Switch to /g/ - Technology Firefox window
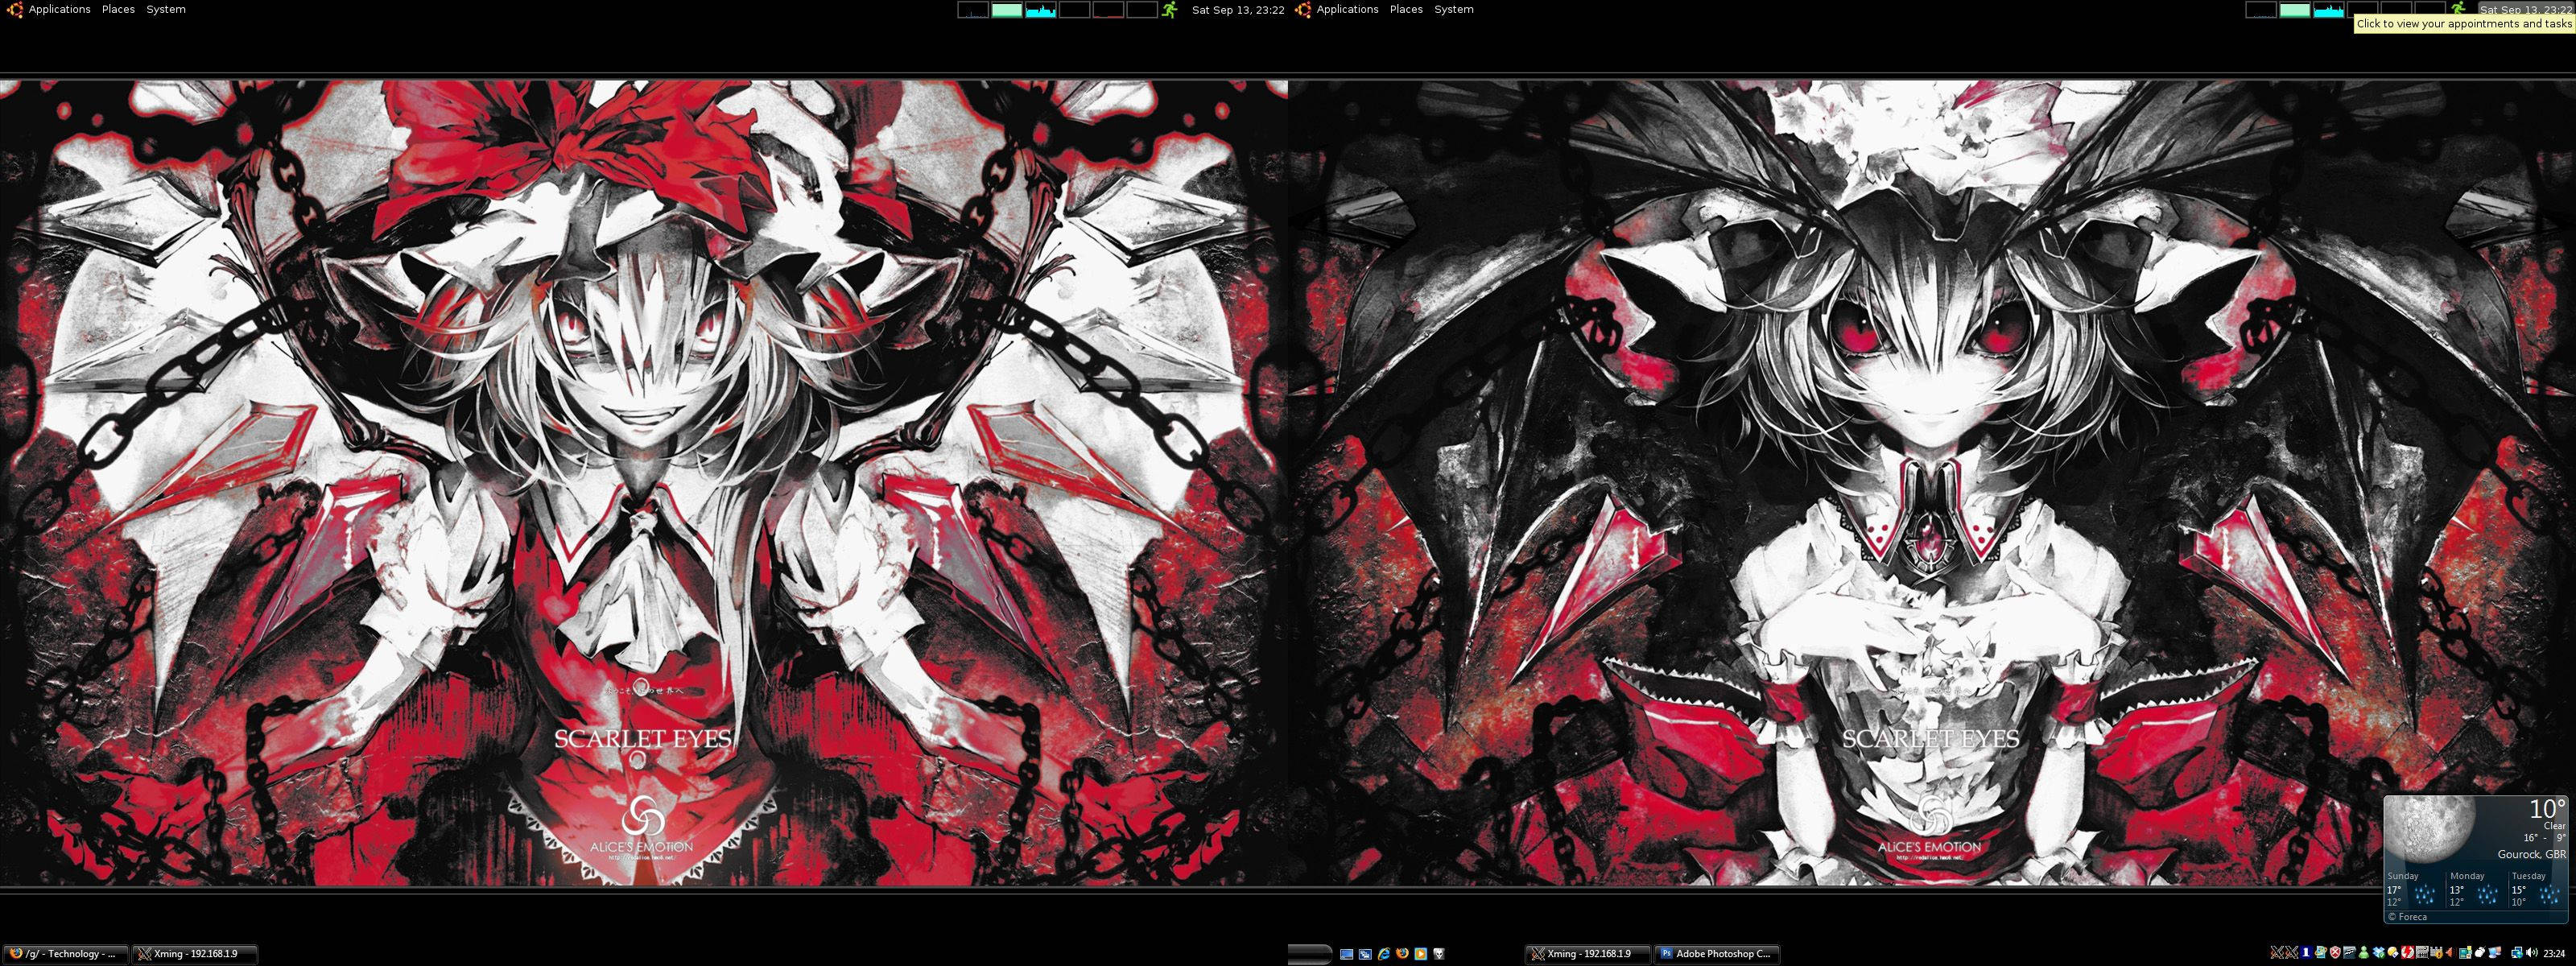 coord(66,954)
